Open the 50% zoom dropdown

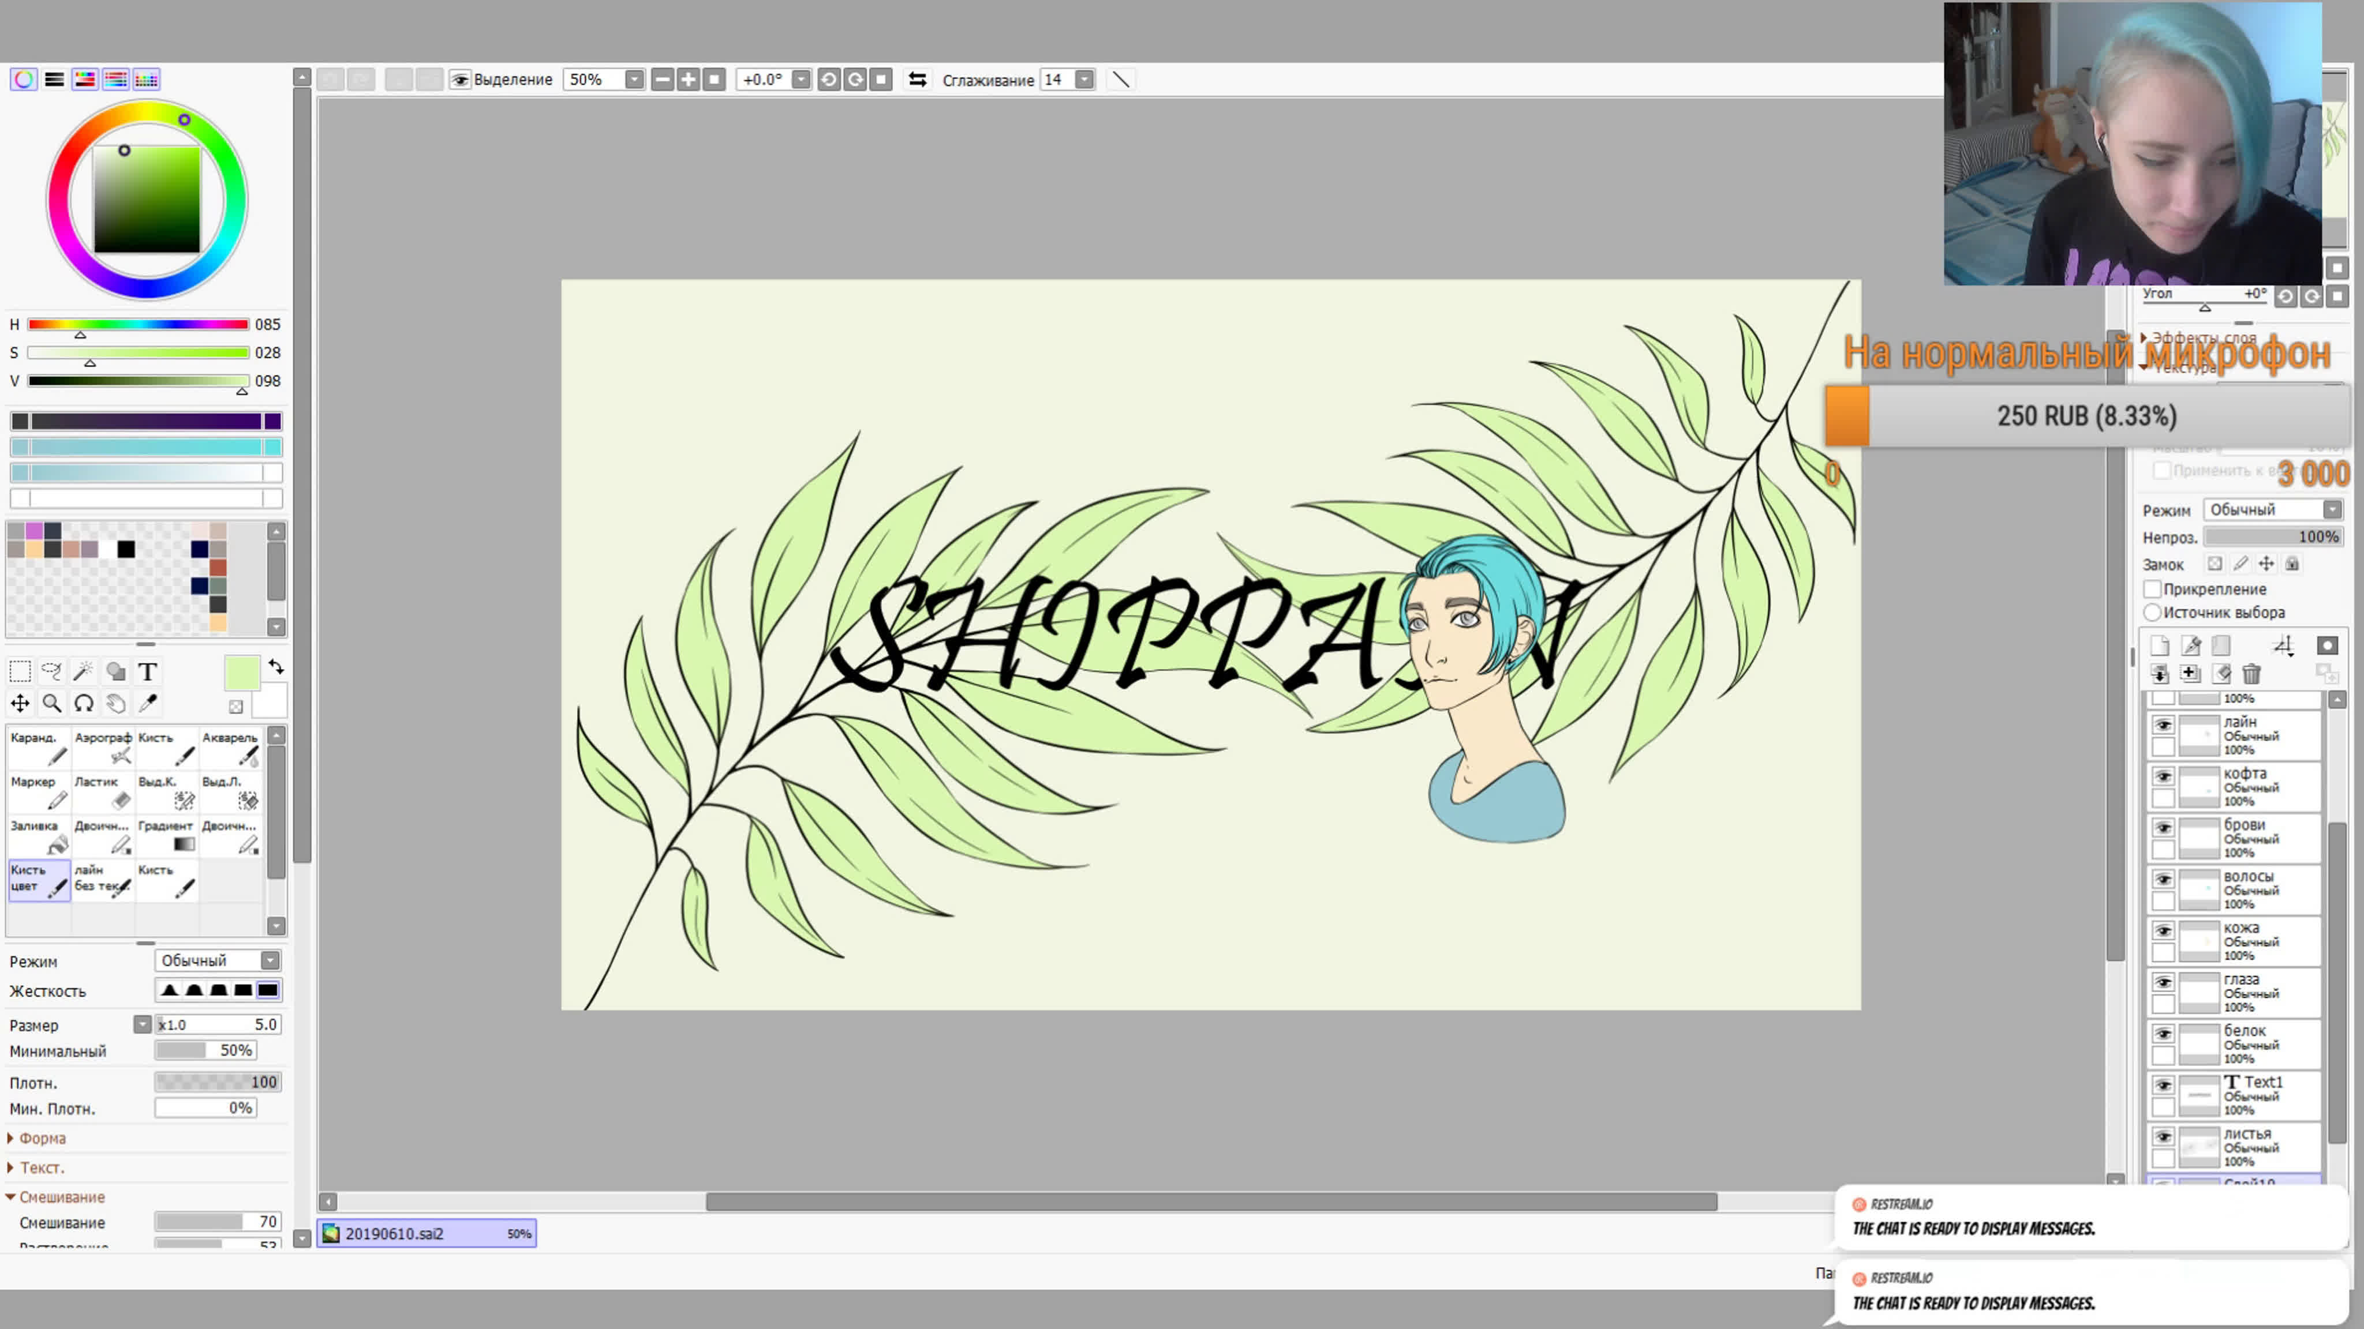tap(633, 80)
